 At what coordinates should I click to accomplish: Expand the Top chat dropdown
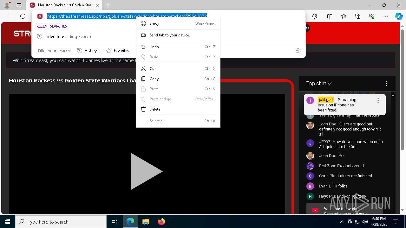[x=319, y=84]
